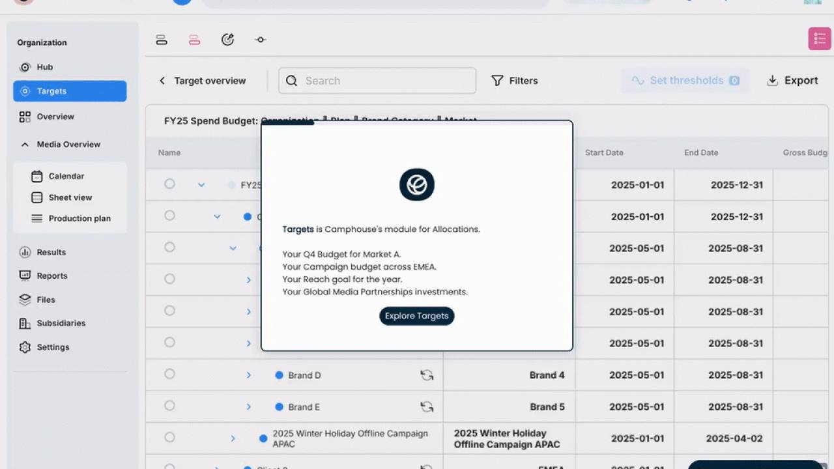Viewport: 834px width, 469px height.
Task: Click the "Brand D" name text
Action: [304, 375]
